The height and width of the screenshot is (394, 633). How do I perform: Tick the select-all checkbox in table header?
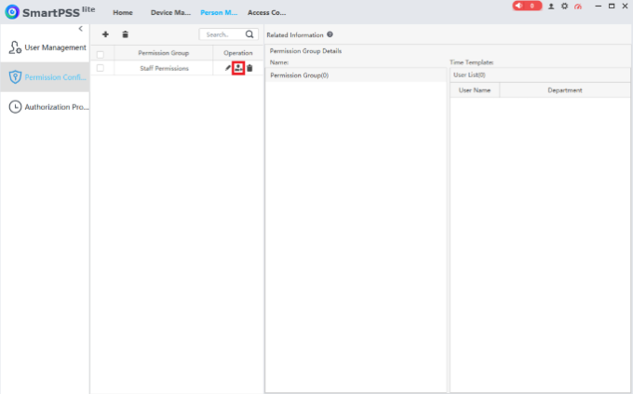[x=101, y=54]
